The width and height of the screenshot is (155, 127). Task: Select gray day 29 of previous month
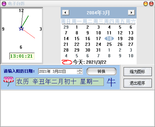(66, 27)
